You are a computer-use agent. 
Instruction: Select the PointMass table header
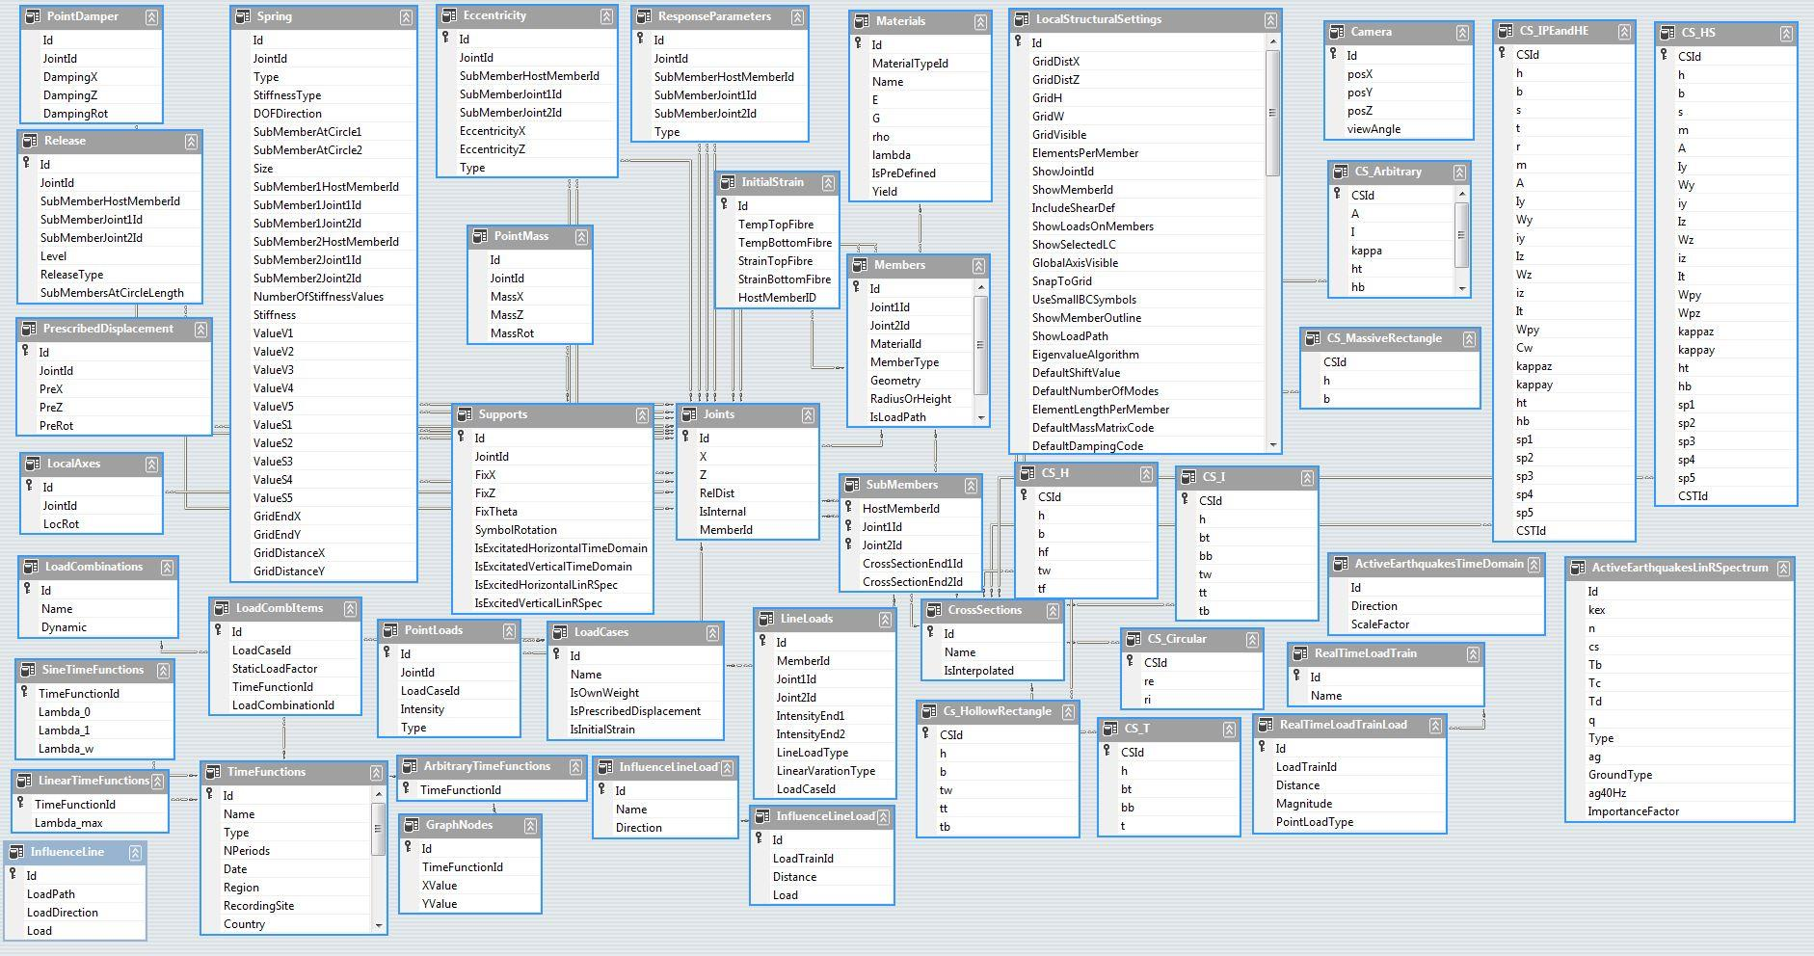pyautogui.click(x=530, y=237)
